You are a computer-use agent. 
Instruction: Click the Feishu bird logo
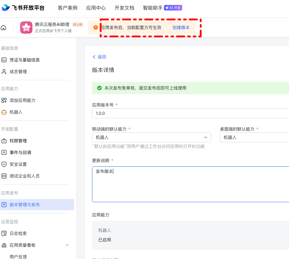click(6, 7)
